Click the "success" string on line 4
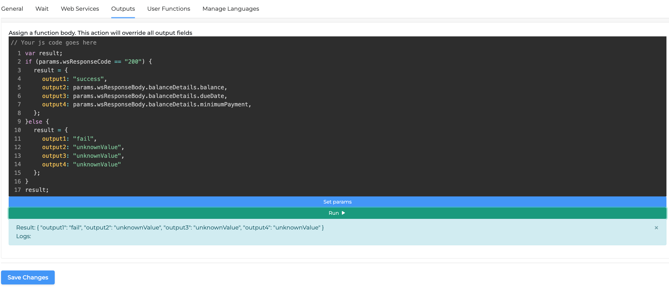Image resolution: width=669 pixels, height=287 pixels. pyautogui.click(x=88, y=79)
